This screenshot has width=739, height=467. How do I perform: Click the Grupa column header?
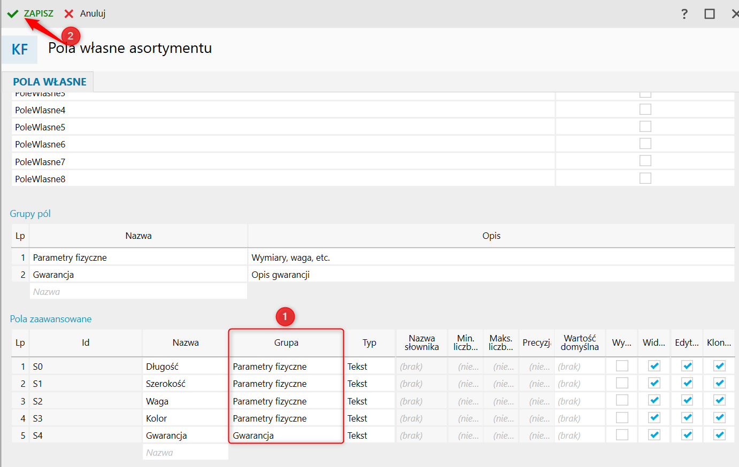[286, 343]
